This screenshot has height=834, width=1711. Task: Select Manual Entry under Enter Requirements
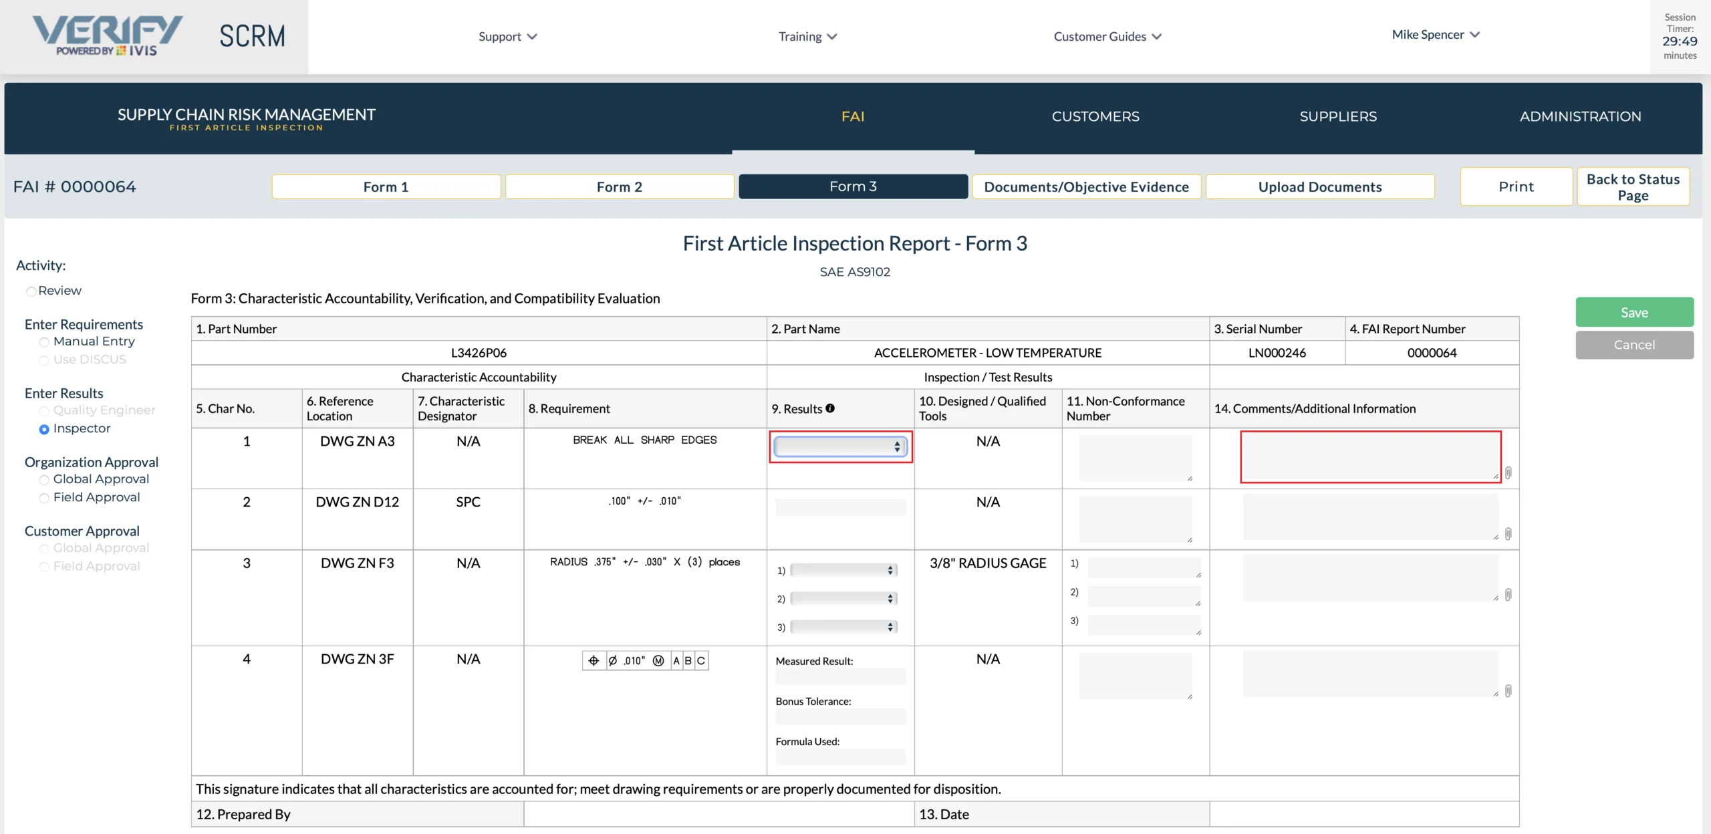(x=44, y=342)
